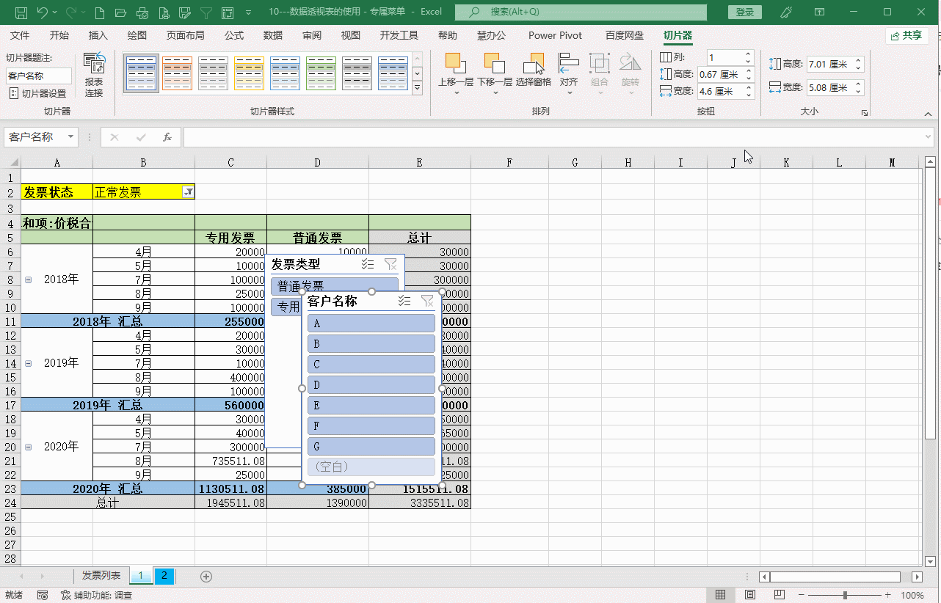Click the New blank document icon
Viewport: 941px width, 603px height.
coord(100,12)
